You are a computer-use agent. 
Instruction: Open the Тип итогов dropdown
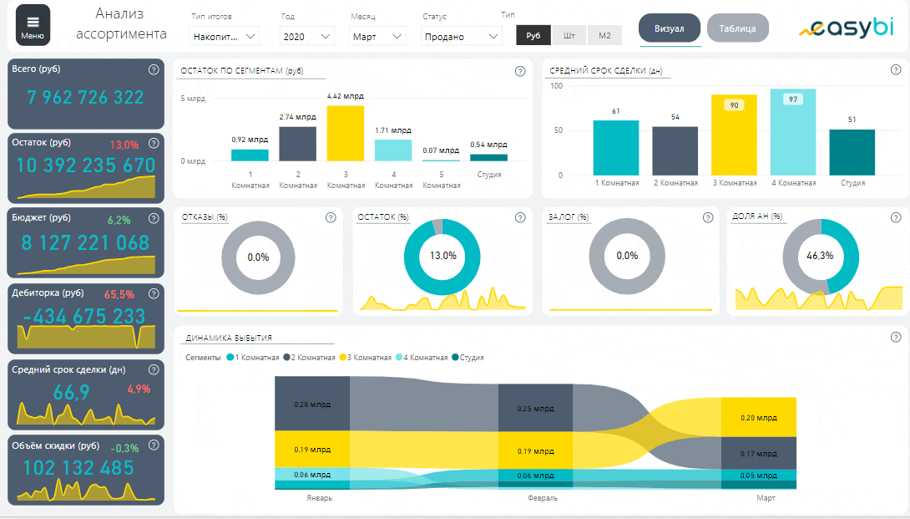coord(224,36)
